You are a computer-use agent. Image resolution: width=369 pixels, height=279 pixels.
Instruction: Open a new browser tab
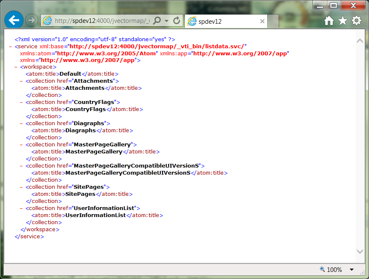[x=274, y=21]
